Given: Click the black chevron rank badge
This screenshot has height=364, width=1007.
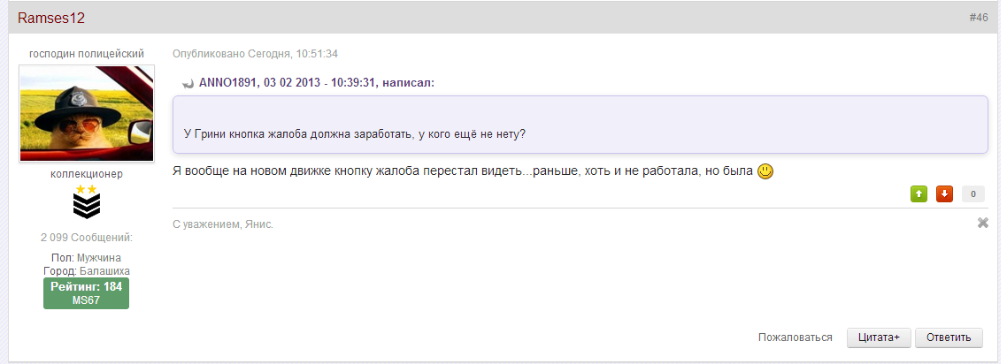Looking at the screenshot, I should (86, 207).
